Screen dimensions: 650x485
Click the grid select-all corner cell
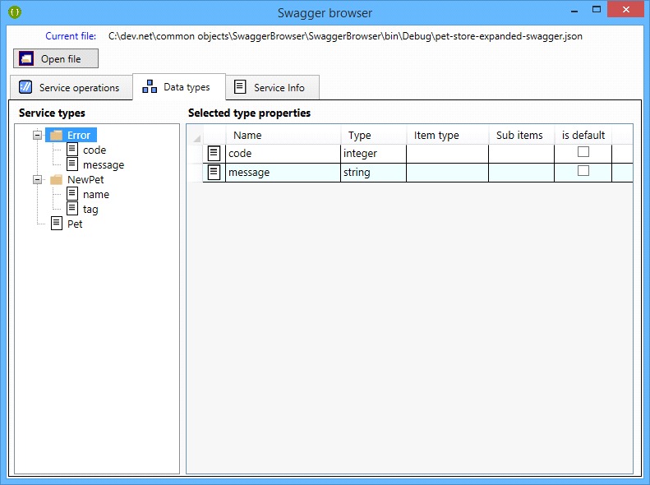(x=195, y=135)
